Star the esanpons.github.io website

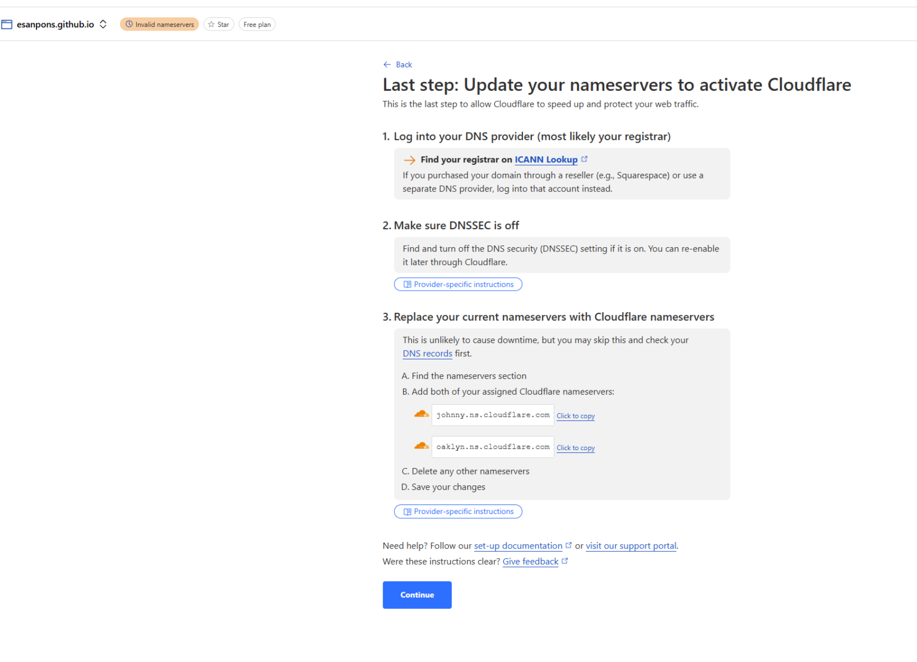point(219,24)
